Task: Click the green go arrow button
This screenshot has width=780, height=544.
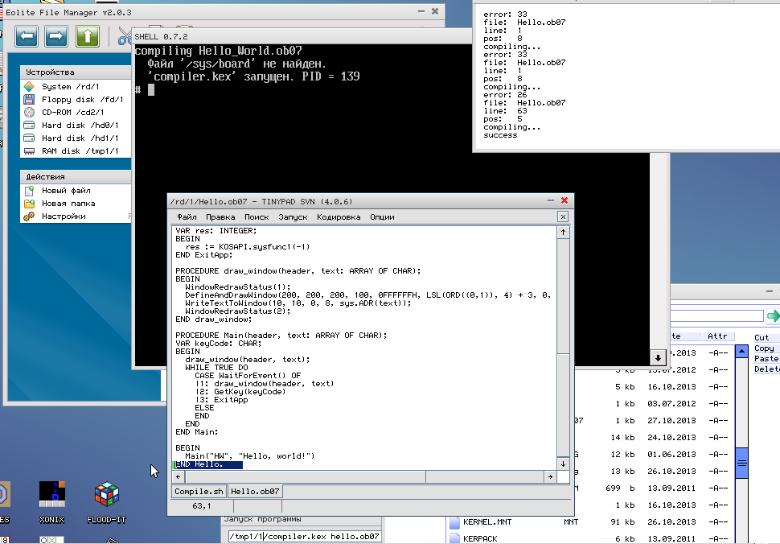Action: coord(773,315)
